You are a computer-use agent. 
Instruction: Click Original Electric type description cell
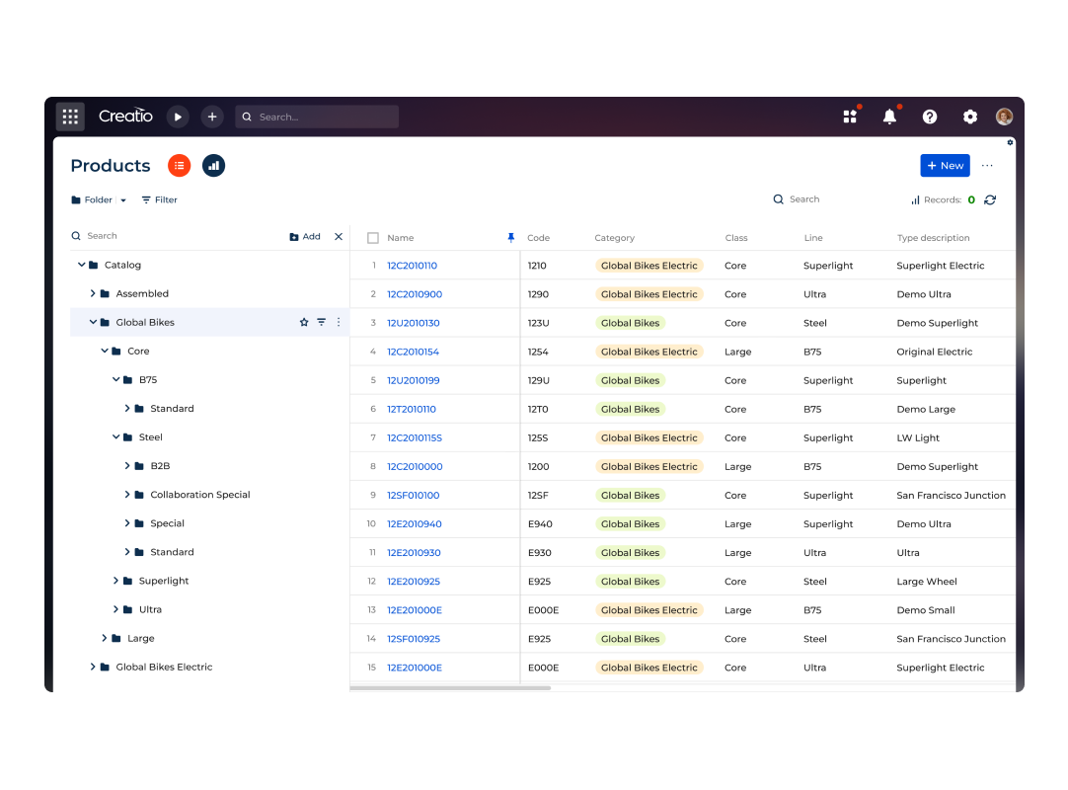coord(935,352)
